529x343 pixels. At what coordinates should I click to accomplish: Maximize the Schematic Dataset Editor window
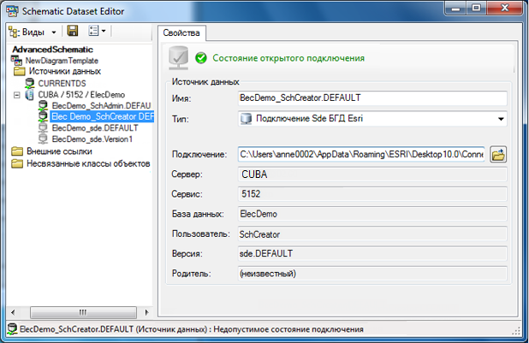coord(477,8)
